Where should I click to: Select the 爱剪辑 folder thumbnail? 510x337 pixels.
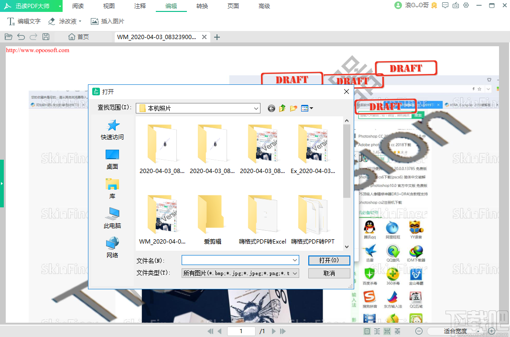click(212, 214)
